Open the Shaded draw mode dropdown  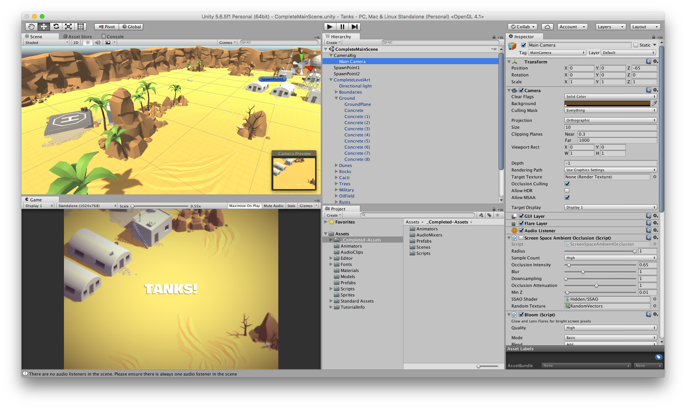46,42
